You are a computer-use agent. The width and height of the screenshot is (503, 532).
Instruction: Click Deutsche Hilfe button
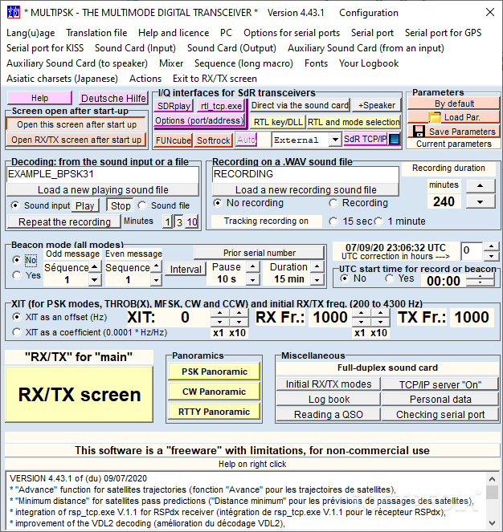113,99
